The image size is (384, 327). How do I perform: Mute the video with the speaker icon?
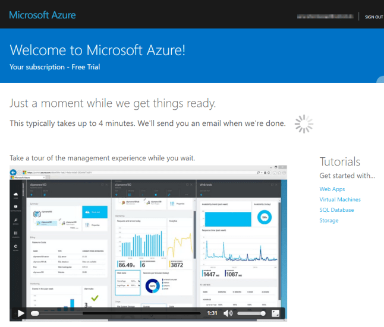tap(228, 313)
